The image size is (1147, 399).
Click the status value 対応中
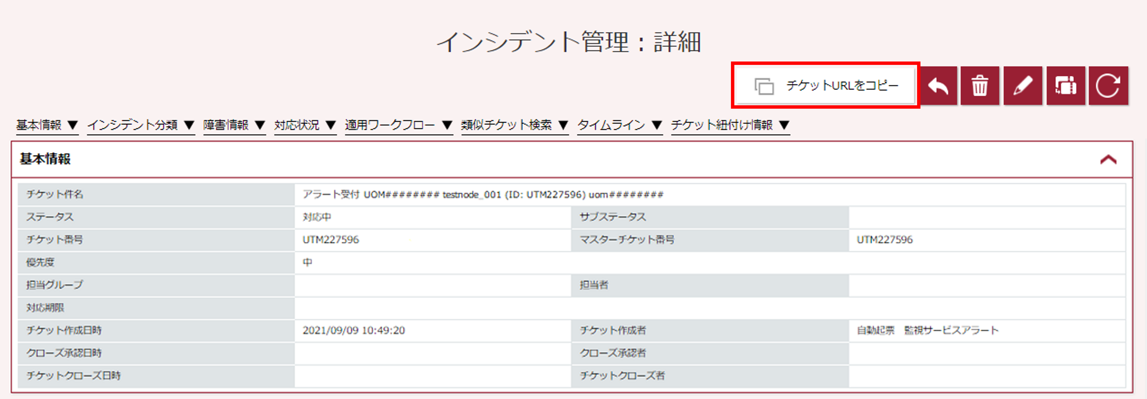tap(317, 217)
